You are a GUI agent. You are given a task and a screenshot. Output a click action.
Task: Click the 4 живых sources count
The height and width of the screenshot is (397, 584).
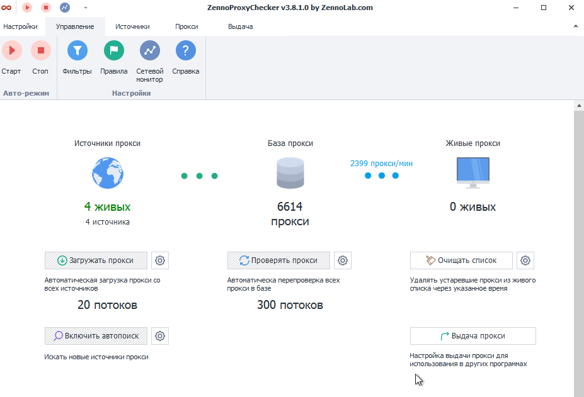point(108,206)
